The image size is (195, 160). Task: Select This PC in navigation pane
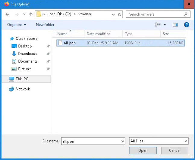pos(22,79)
